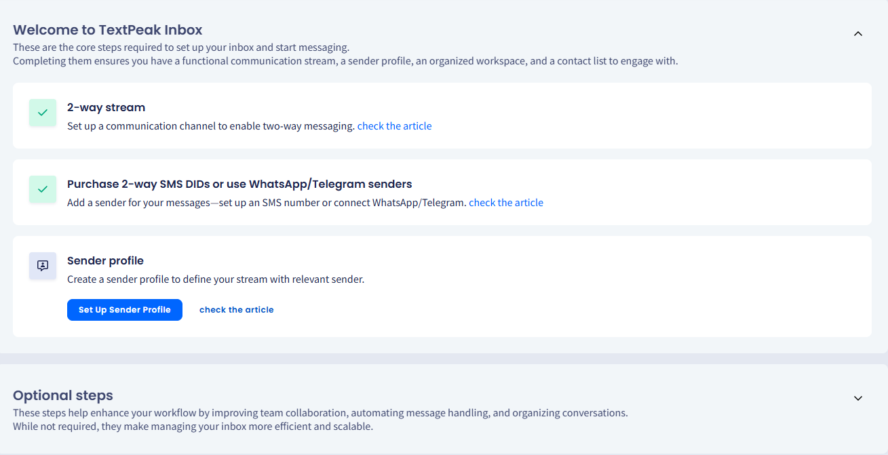Click the Purchase 2-way SMS DIDs heading
888x455 pixels.
[x=239, y=184]
